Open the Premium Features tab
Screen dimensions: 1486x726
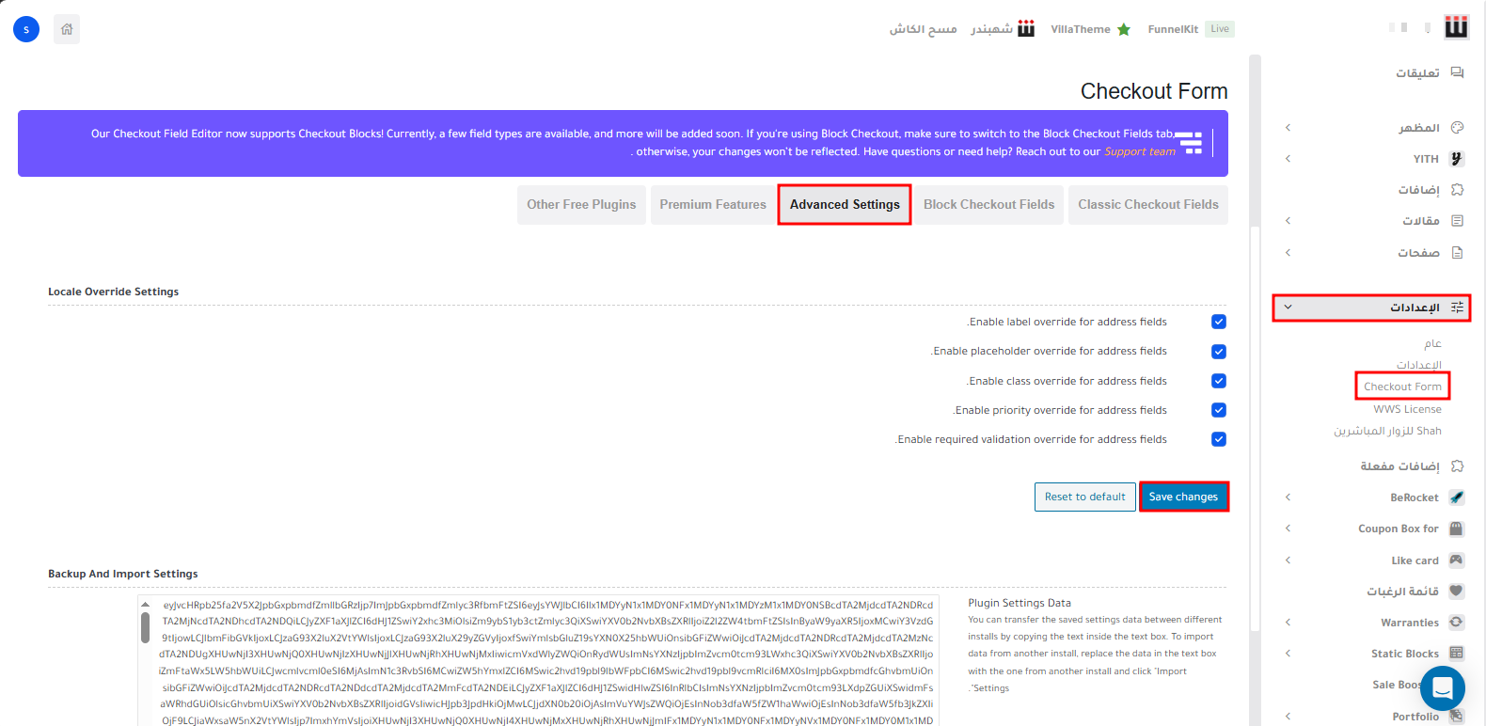tap(713, 205)
